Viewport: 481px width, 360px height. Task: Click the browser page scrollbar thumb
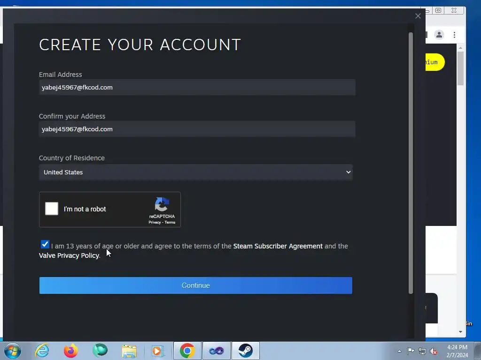(x=460, y=68)
